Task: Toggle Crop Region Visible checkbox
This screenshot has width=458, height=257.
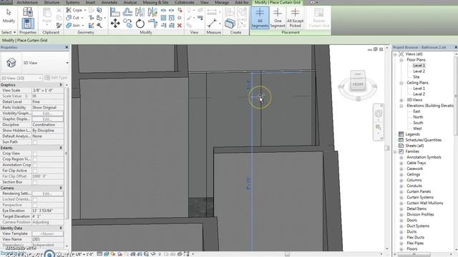Action: (35, 159)
